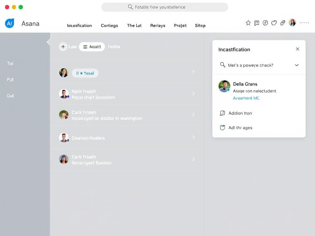Click the Addion tton note icon
Viewport: 315px width, 236px height.
click(x=222, y=113)
